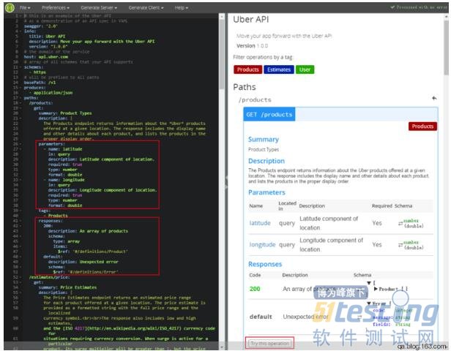Viewport: 451px width, 351px height.
Task: Open the Help menu
Action: (182, 8)
